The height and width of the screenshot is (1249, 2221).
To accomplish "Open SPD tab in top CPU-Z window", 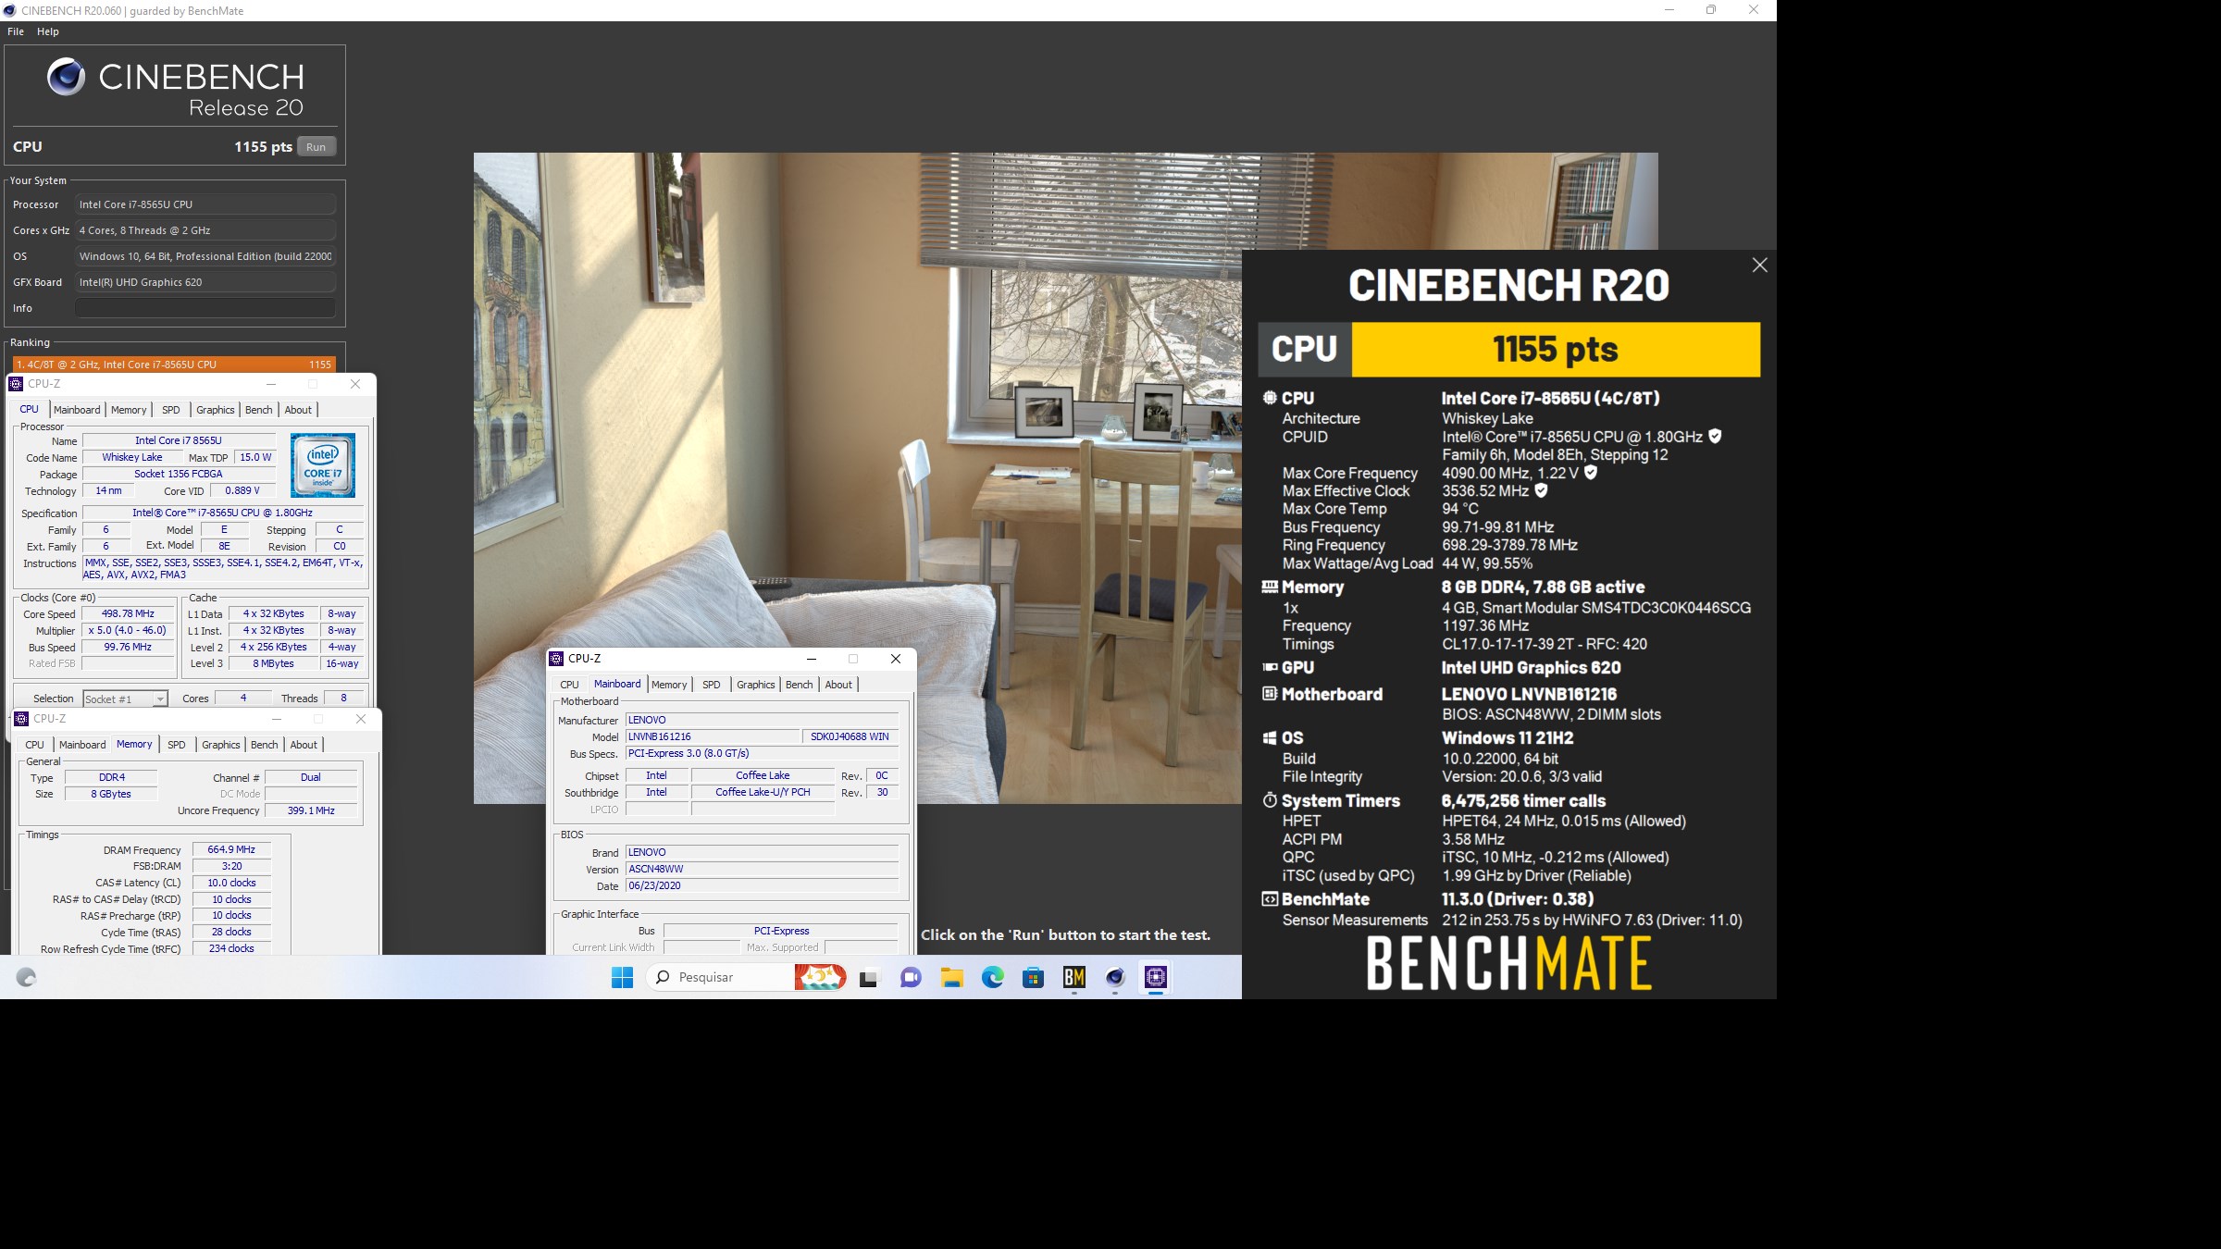I will coord(171,410).
